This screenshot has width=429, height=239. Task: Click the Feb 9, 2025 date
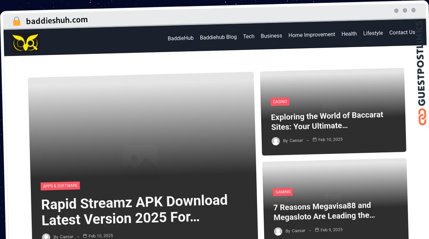pos(332,230)
